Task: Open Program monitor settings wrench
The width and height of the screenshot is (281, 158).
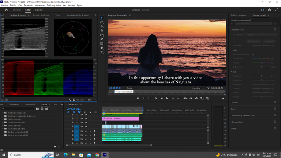Action: click(208, 88)
